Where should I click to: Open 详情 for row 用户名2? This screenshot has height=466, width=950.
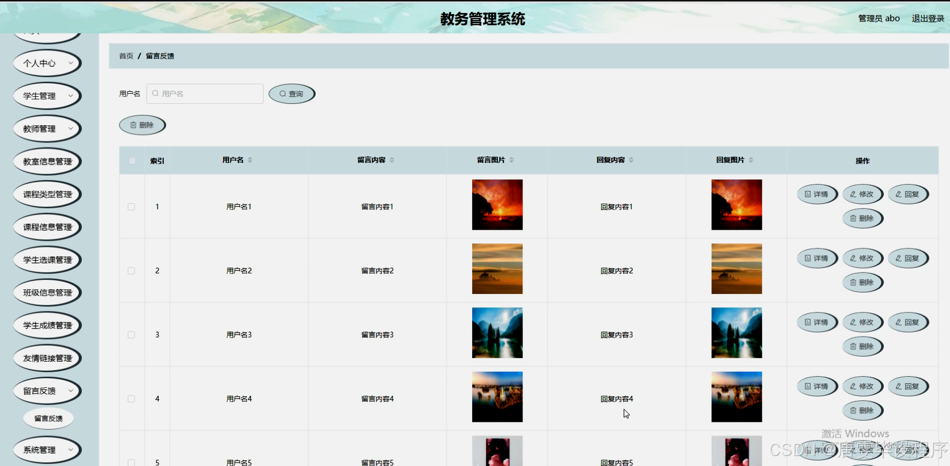tap(817, 258)
